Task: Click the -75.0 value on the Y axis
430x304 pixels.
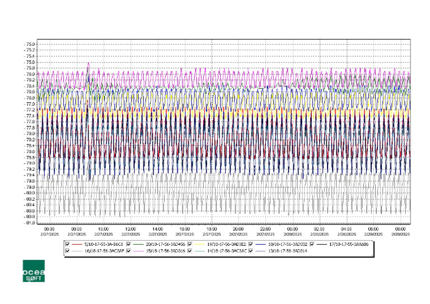Action: pyautogui.click(x=30, y=44)
